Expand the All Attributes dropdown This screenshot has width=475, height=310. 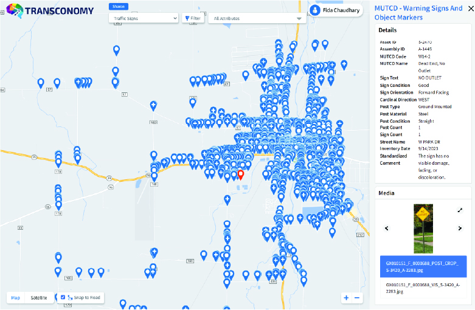point(256,18)
